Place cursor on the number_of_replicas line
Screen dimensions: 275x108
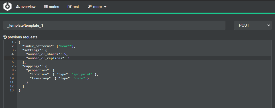click(x=137, y=58)
